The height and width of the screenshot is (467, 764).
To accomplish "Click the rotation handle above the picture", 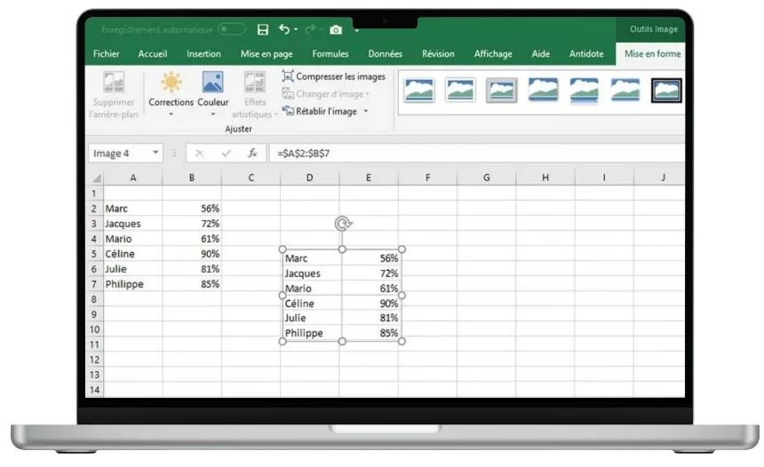I will point(343,224).
